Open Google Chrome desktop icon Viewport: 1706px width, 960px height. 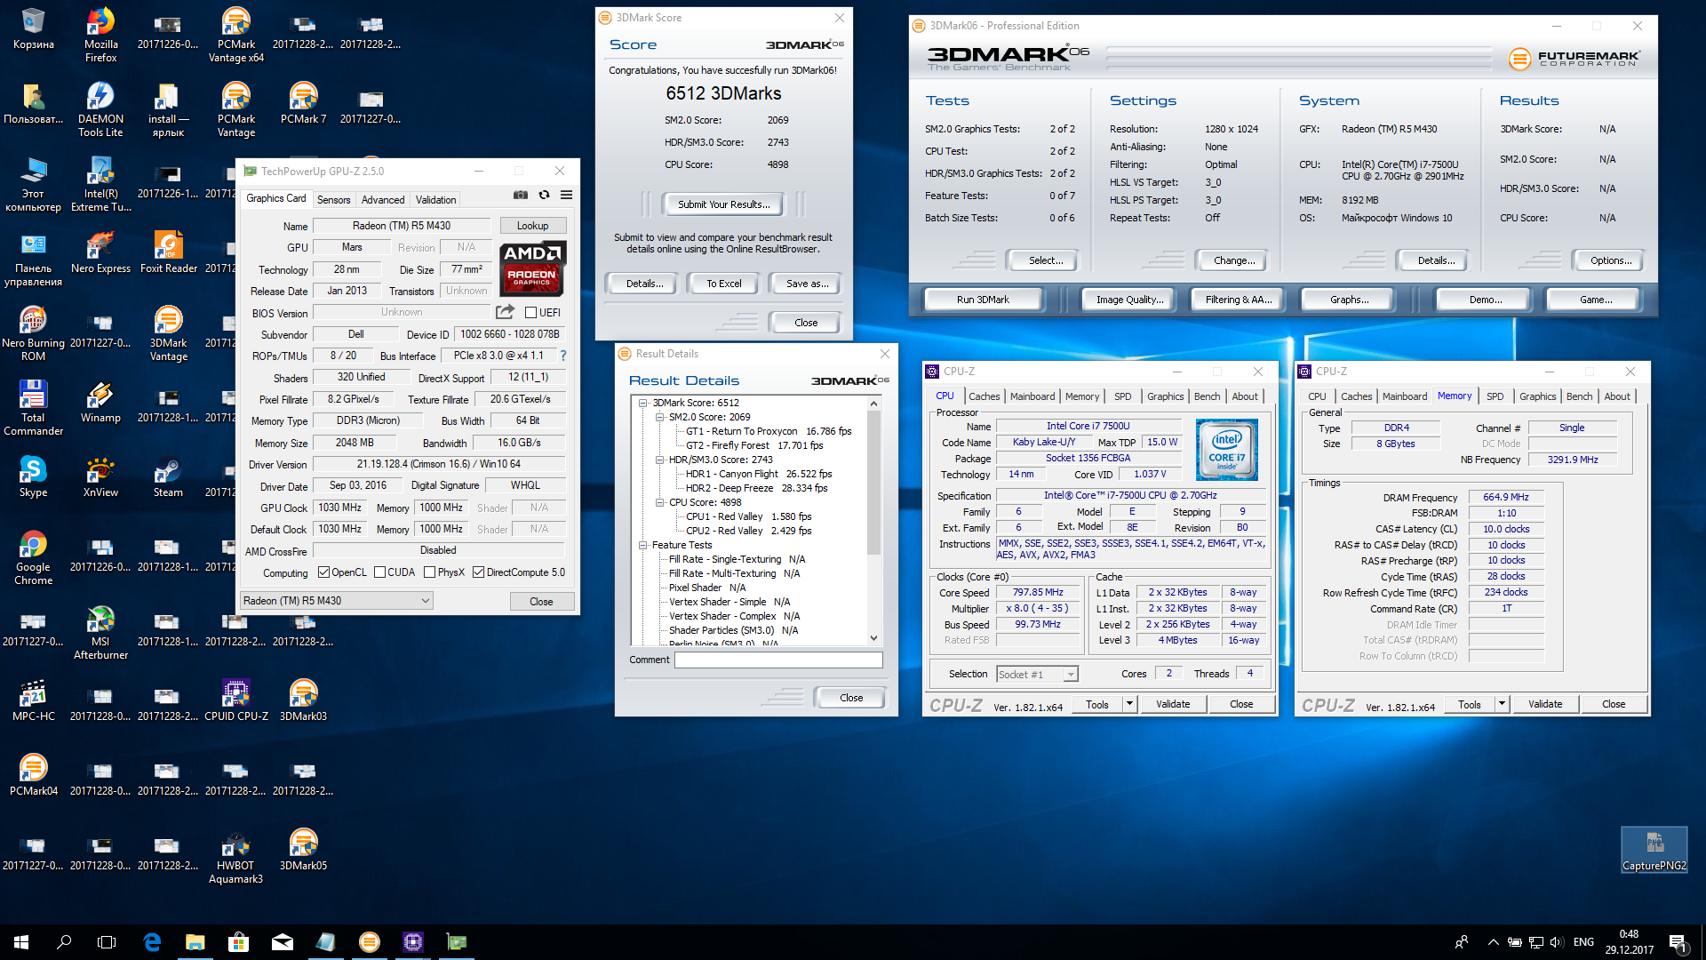point(33,556)
